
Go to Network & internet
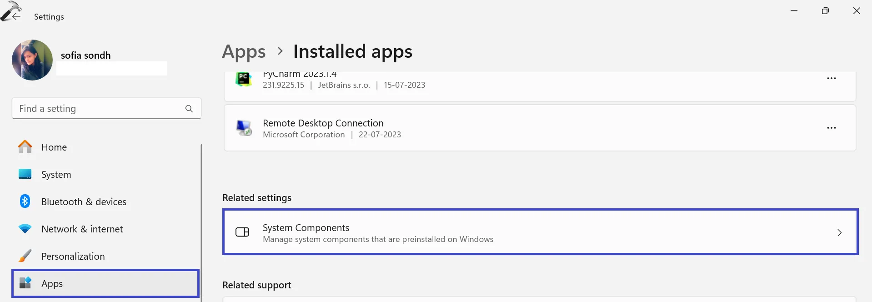point(82,229)
